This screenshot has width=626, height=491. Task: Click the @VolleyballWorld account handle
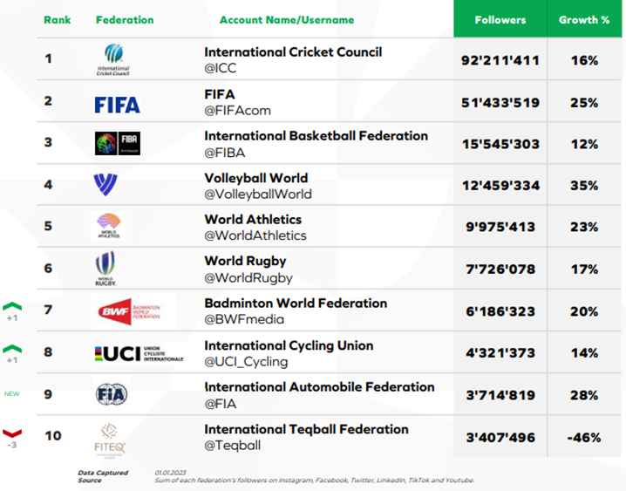point(257,194)
